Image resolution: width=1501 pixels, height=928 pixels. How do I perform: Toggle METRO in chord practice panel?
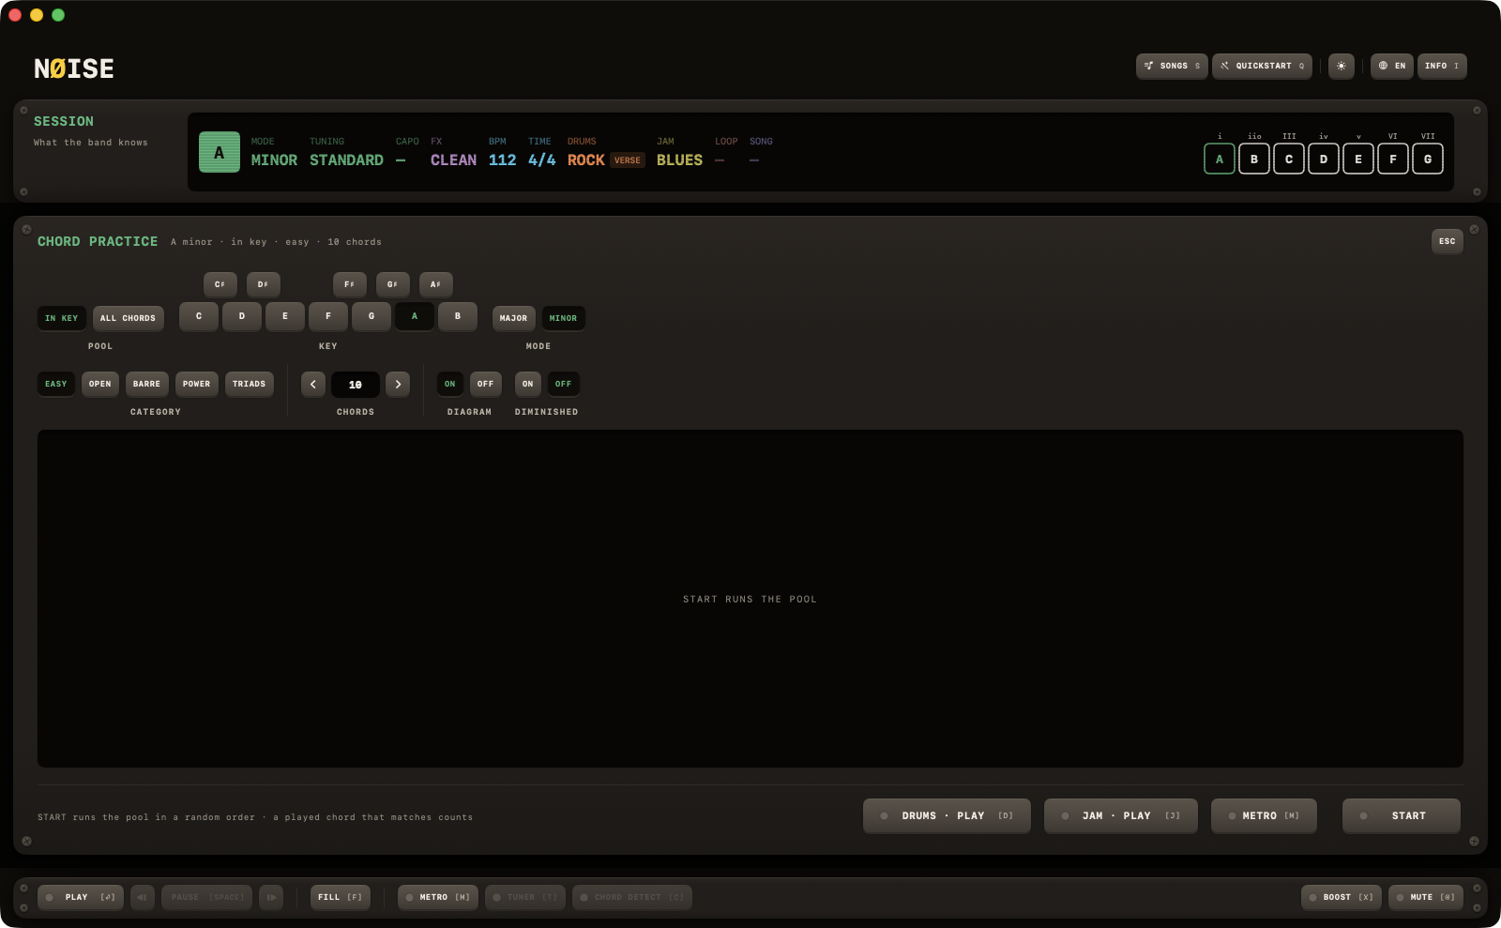(x=1264, y=815)
